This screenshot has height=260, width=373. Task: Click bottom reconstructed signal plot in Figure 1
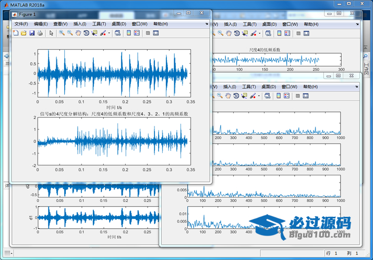114,141
